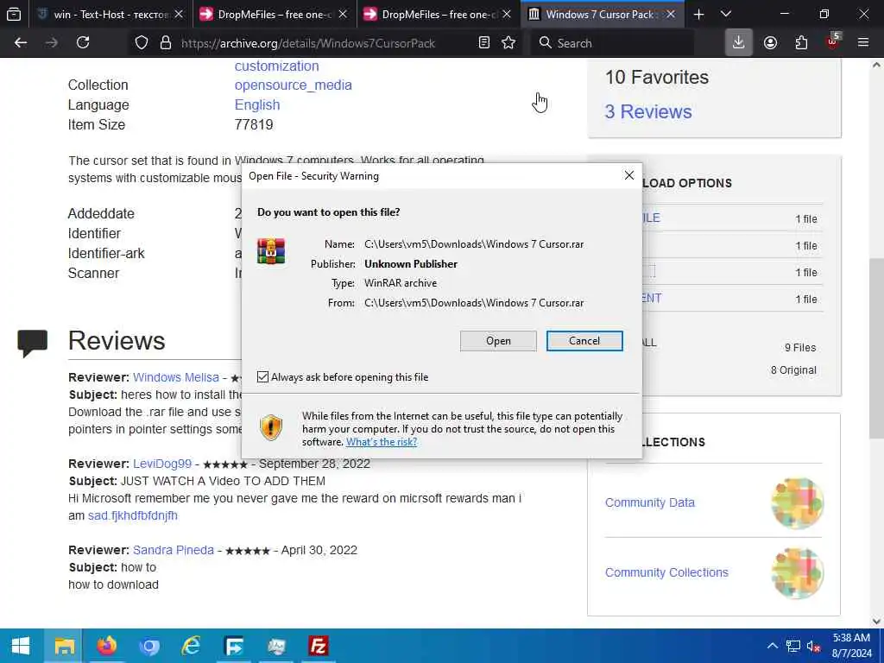Expand the list all tabs chevron

tap(726, 14)
